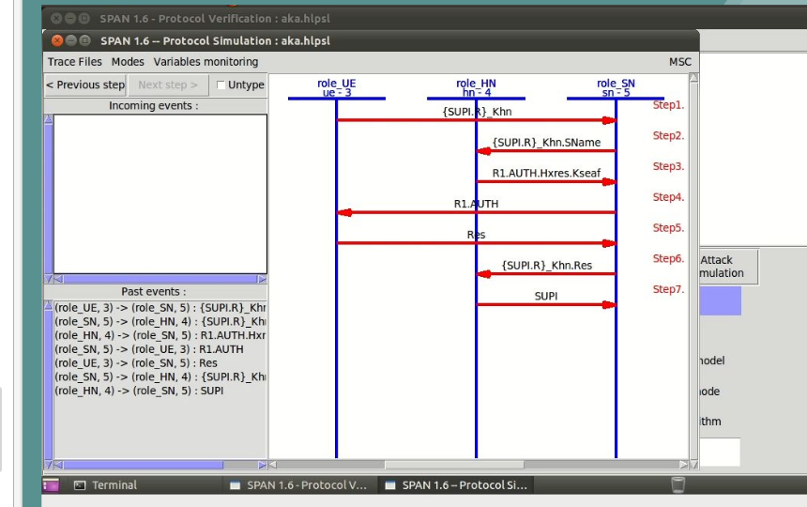
Task: Switch to SPAN Protocol Simulation taskbar window
Action: tap(456, 484)
